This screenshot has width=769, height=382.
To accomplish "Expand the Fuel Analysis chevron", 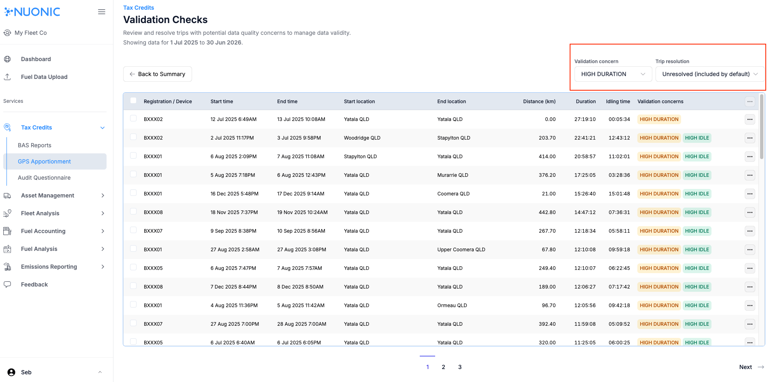I will coord(103,249).
